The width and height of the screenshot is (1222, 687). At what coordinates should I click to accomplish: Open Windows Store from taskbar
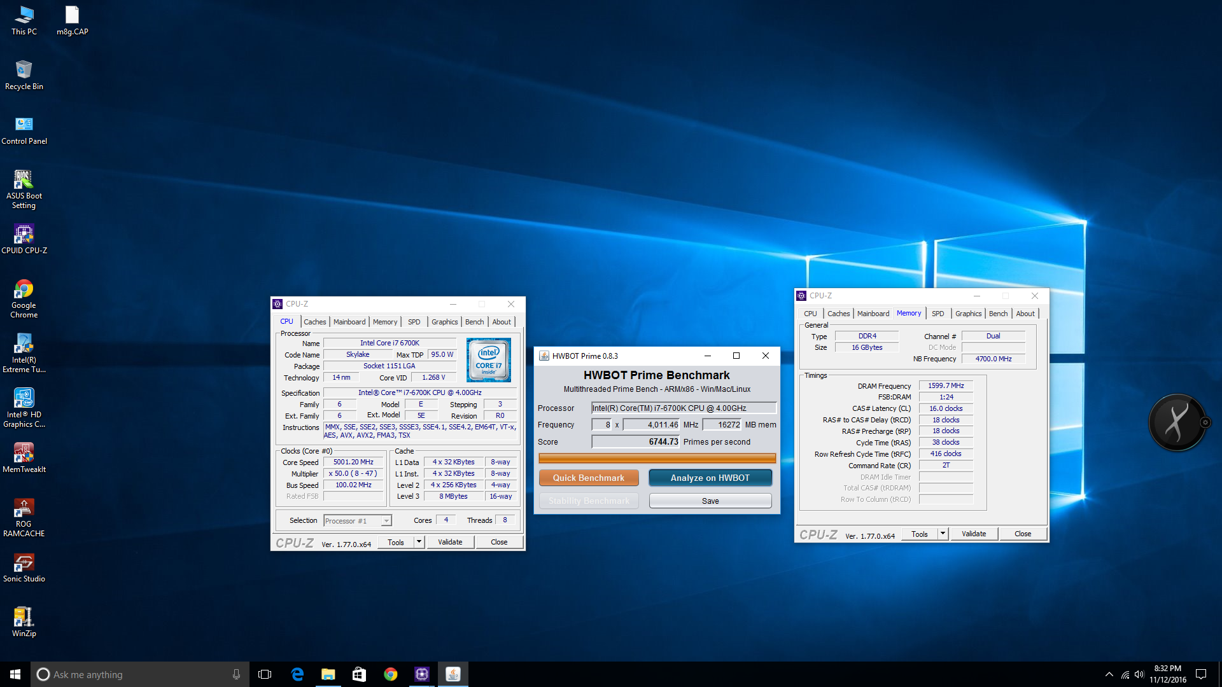click(x=359, y=674)
